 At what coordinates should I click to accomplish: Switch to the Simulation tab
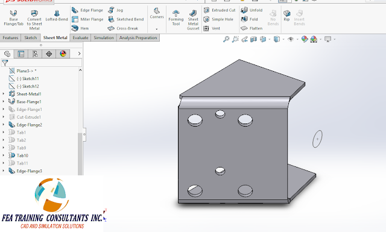[x=104, y=37]
